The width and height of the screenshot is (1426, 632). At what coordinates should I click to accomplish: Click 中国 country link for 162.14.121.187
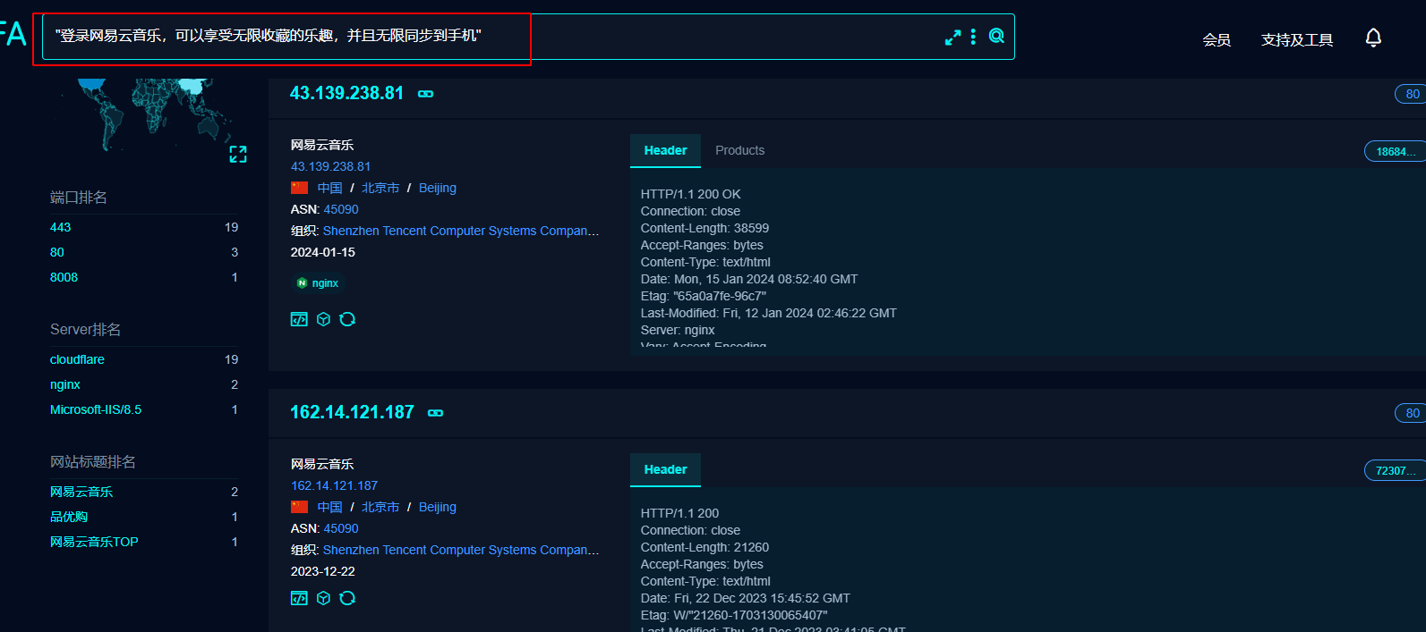pyautogui.click(x=329, y=507)
